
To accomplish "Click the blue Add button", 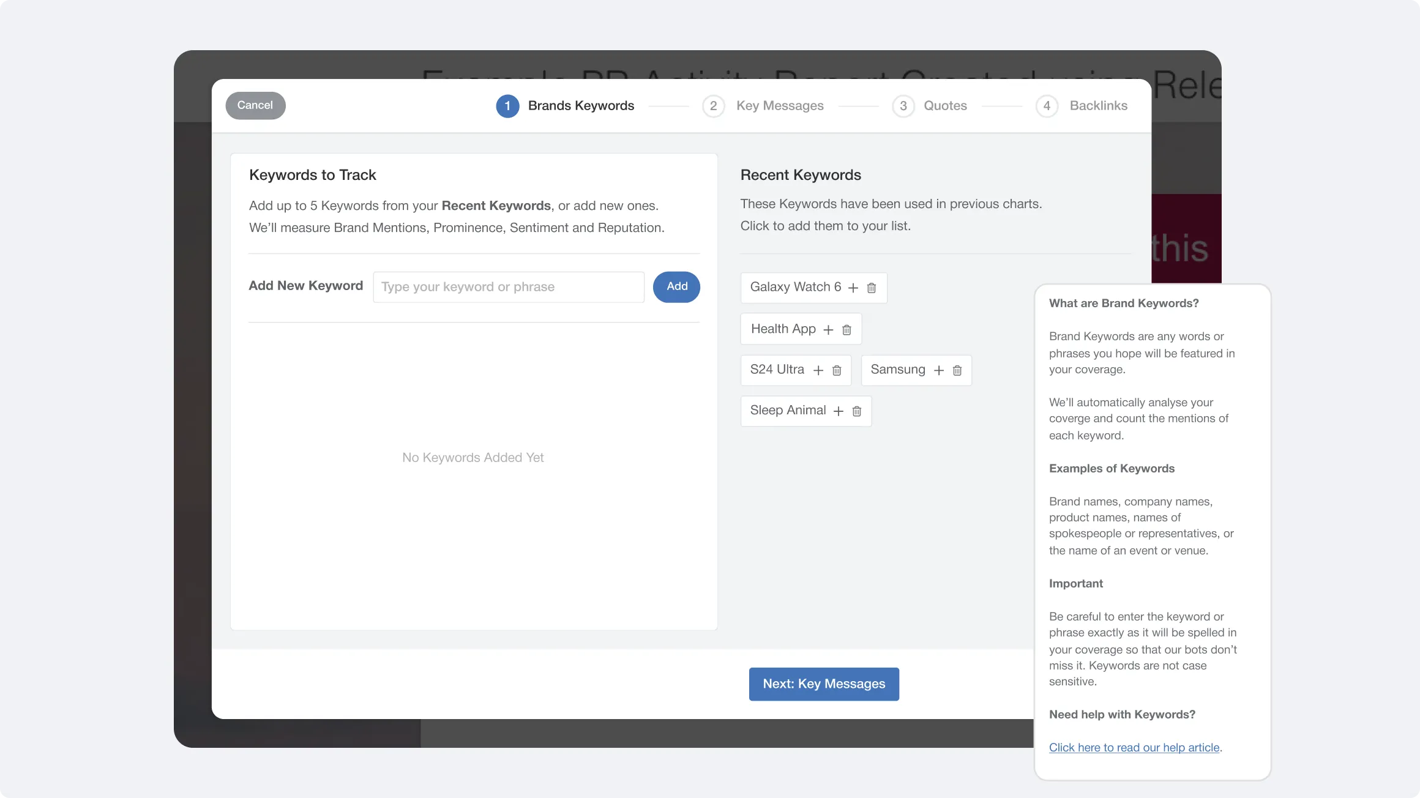I will pos(676,286).
